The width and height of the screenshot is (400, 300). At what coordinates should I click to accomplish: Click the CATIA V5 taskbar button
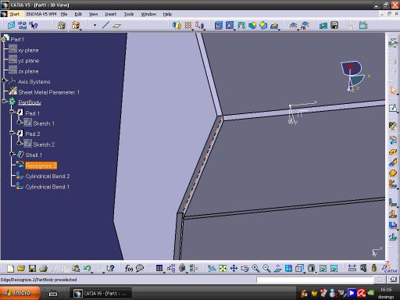point(101,294)
